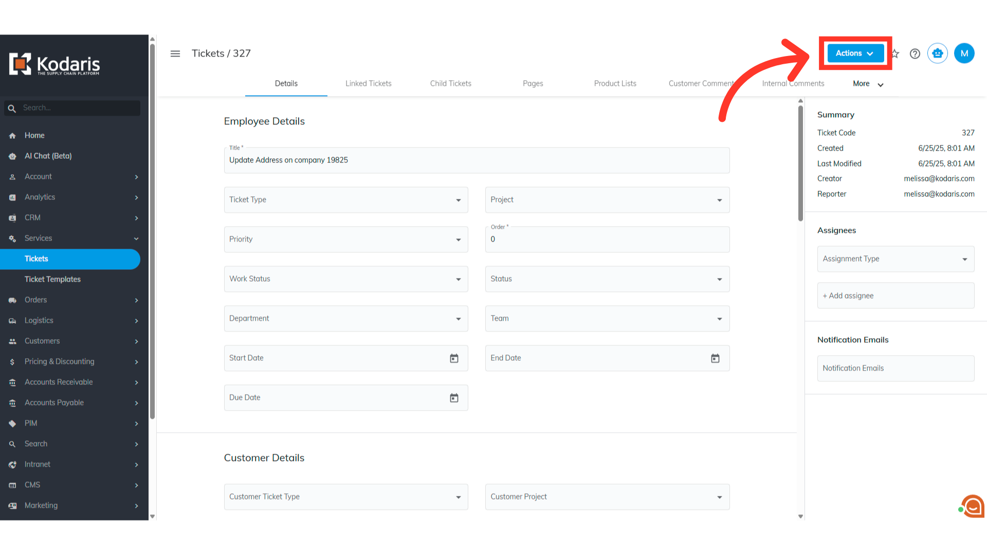The height and width of the screenshot is (555, 987).
Task: Open End Date calendar picker icon
Action: (x=715, y=358)
